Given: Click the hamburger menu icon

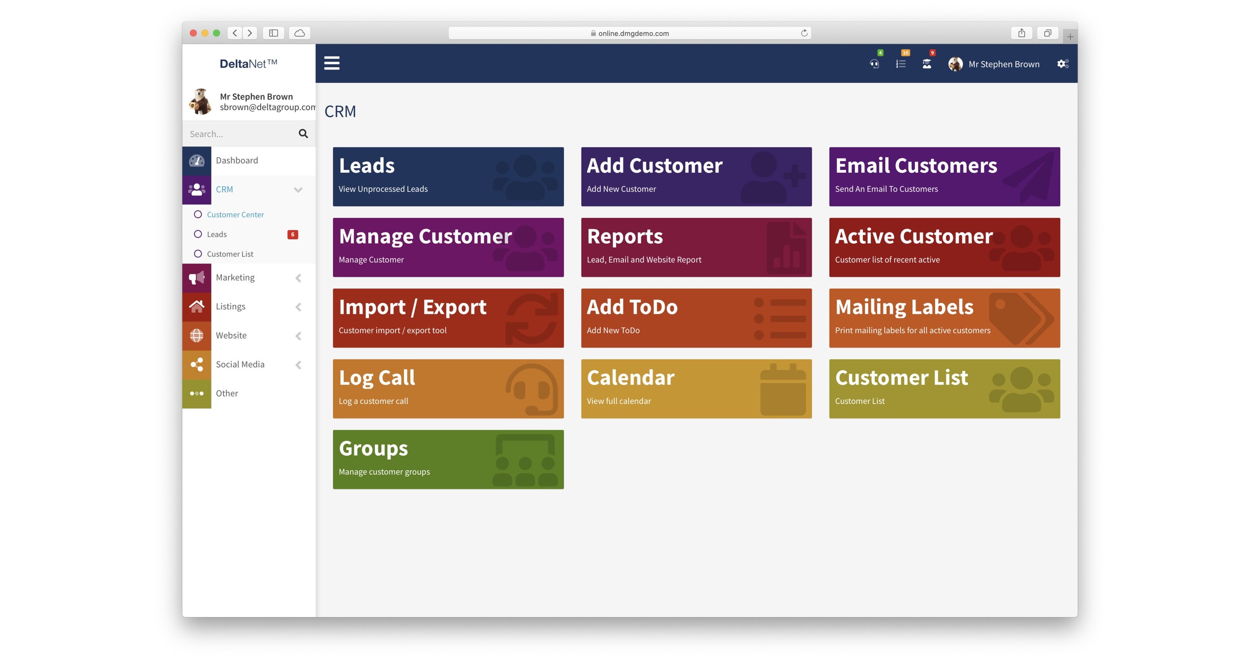Looking at the screenshot, I should point(331,63).
